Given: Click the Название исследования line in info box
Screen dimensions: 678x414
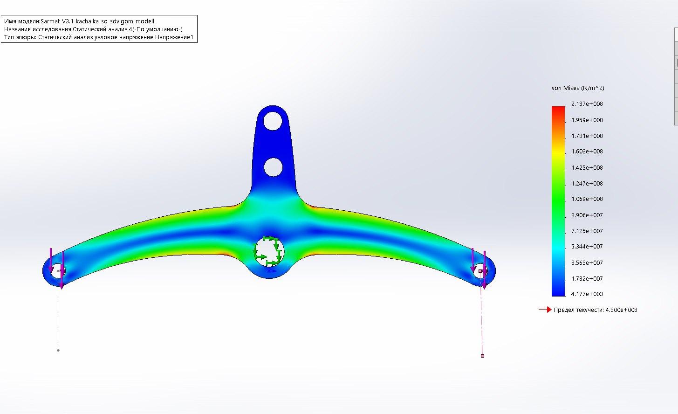Looking at the screenshot, I should click(93, 29).
